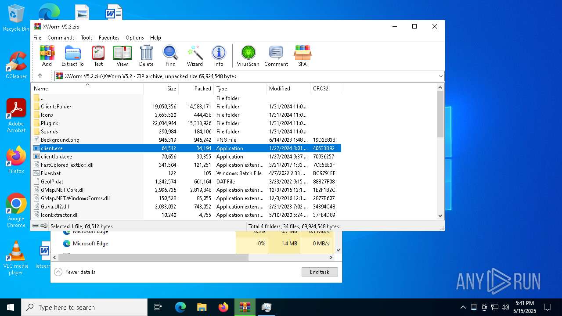
Task: Sort list by CRC32 column header
Action: click(x=326, y=88)
